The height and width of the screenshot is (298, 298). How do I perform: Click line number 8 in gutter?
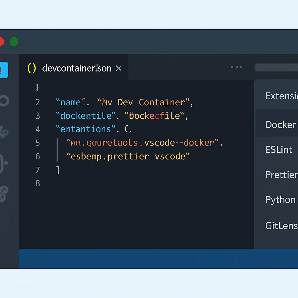pyautogui.click(x=38, y=183)
